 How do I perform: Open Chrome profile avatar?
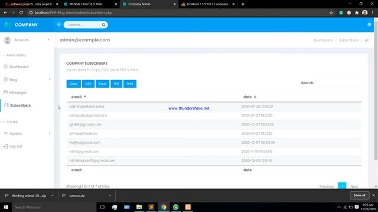(365, 12)
